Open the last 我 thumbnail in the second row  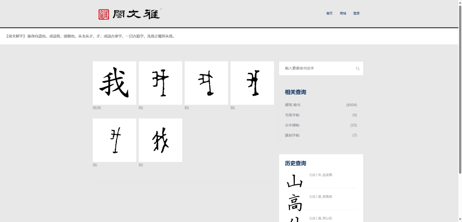coord(160,140)
